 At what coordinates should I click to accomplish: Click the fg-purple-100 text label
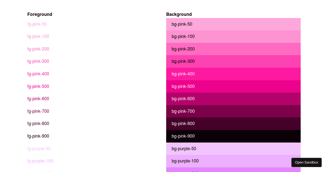pos(40,161)
